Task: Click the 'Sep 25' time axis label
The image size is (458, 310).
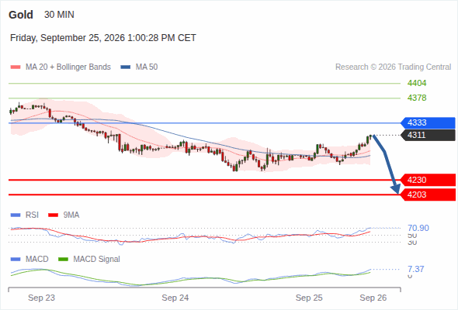Action: coord(309,298)
